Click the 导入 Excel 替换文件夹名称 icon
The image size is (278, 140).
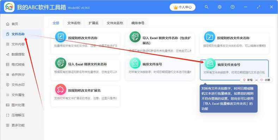(x=61, y=63)
